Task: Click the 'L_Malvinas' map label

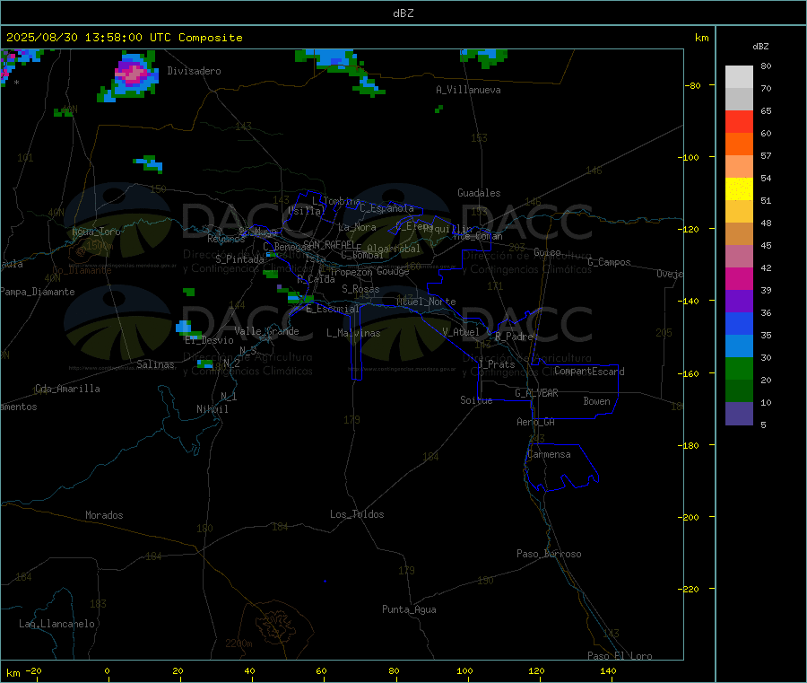Action: (x=353, y=334)
